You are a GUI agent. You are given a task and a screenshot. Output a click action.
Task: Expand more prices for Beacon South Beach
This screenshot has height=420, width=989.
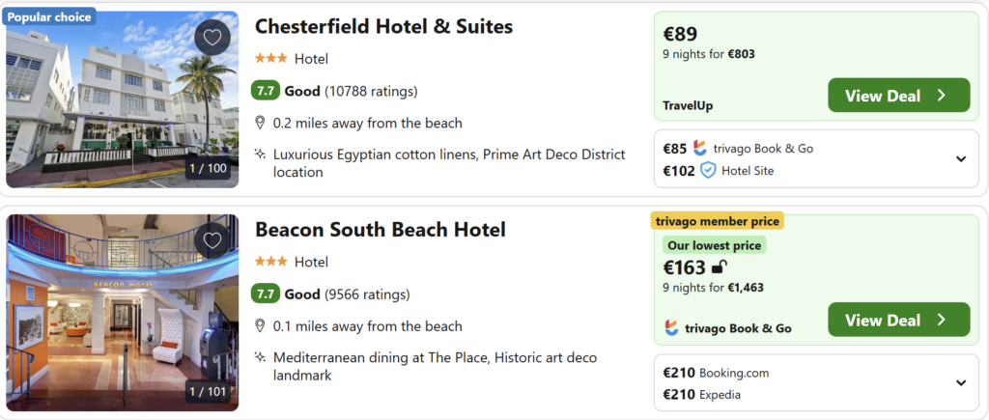coord(961,382)
